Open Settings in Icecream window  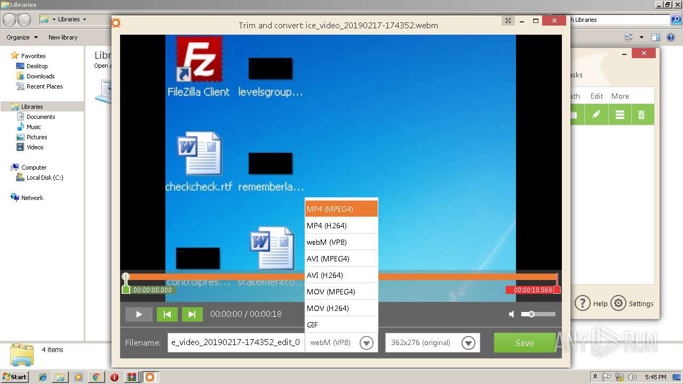click(x=632, y=303)
